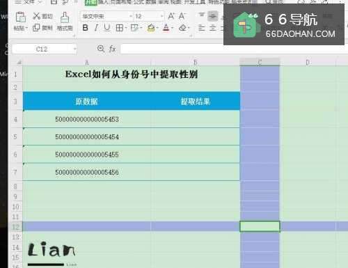
Task: Open the font name dropdown
Action: [131, 16]
